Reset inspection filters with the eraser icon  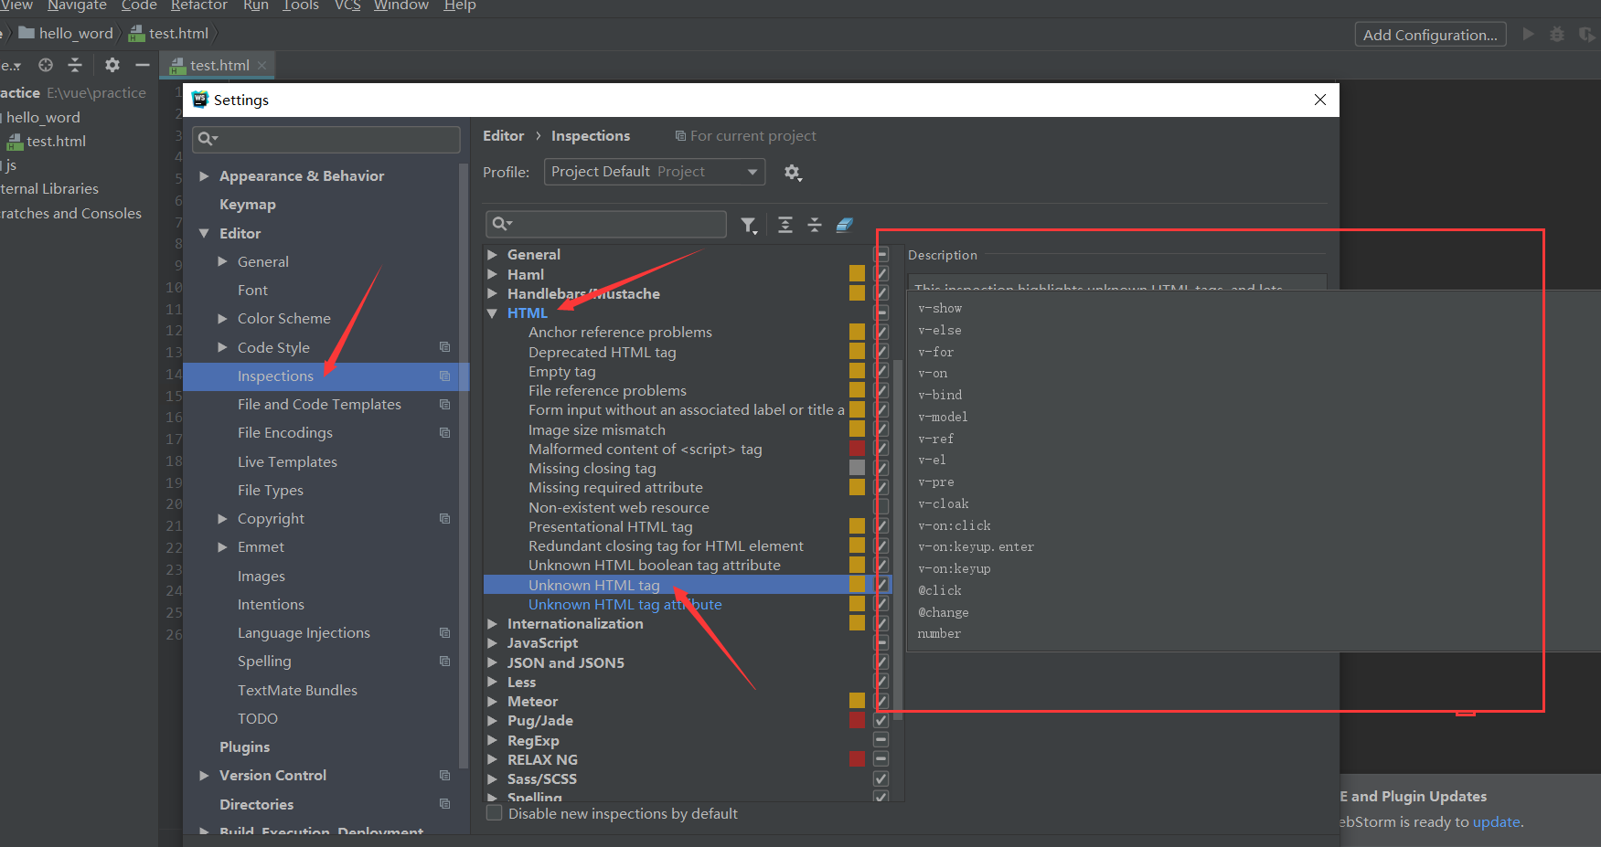click(844, 224)
